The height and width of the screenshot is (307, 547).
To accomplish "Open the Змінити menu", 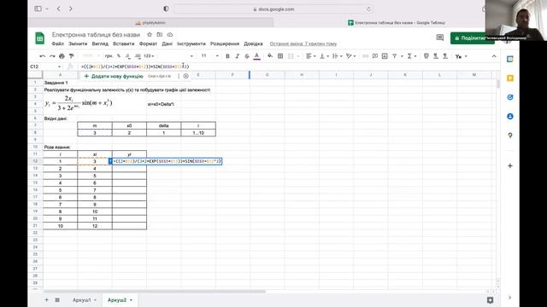I will coord(78,43).
